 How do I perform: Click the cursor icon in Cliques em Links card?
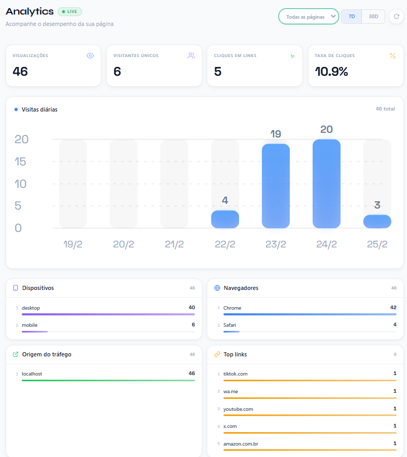pyautogui.click(x=292, y=56)
